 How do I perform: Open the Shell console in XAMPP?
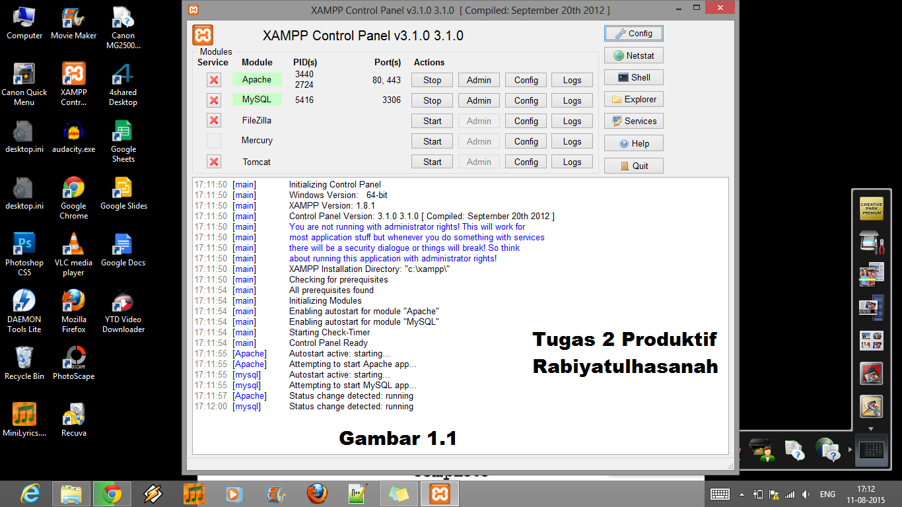tap(632, 77)
